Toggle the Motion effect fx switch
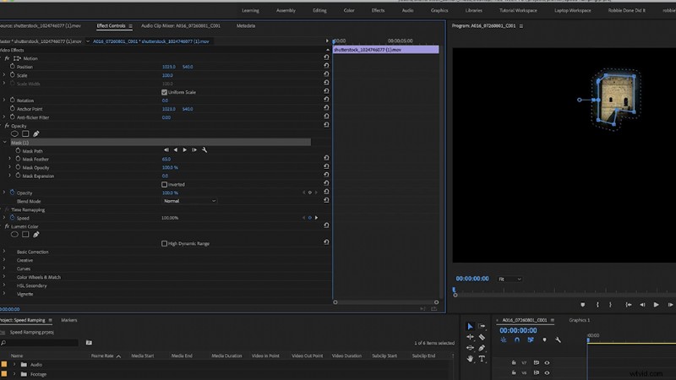The height and width of the screenshot is (380, 676). click(x=7, y=58)
